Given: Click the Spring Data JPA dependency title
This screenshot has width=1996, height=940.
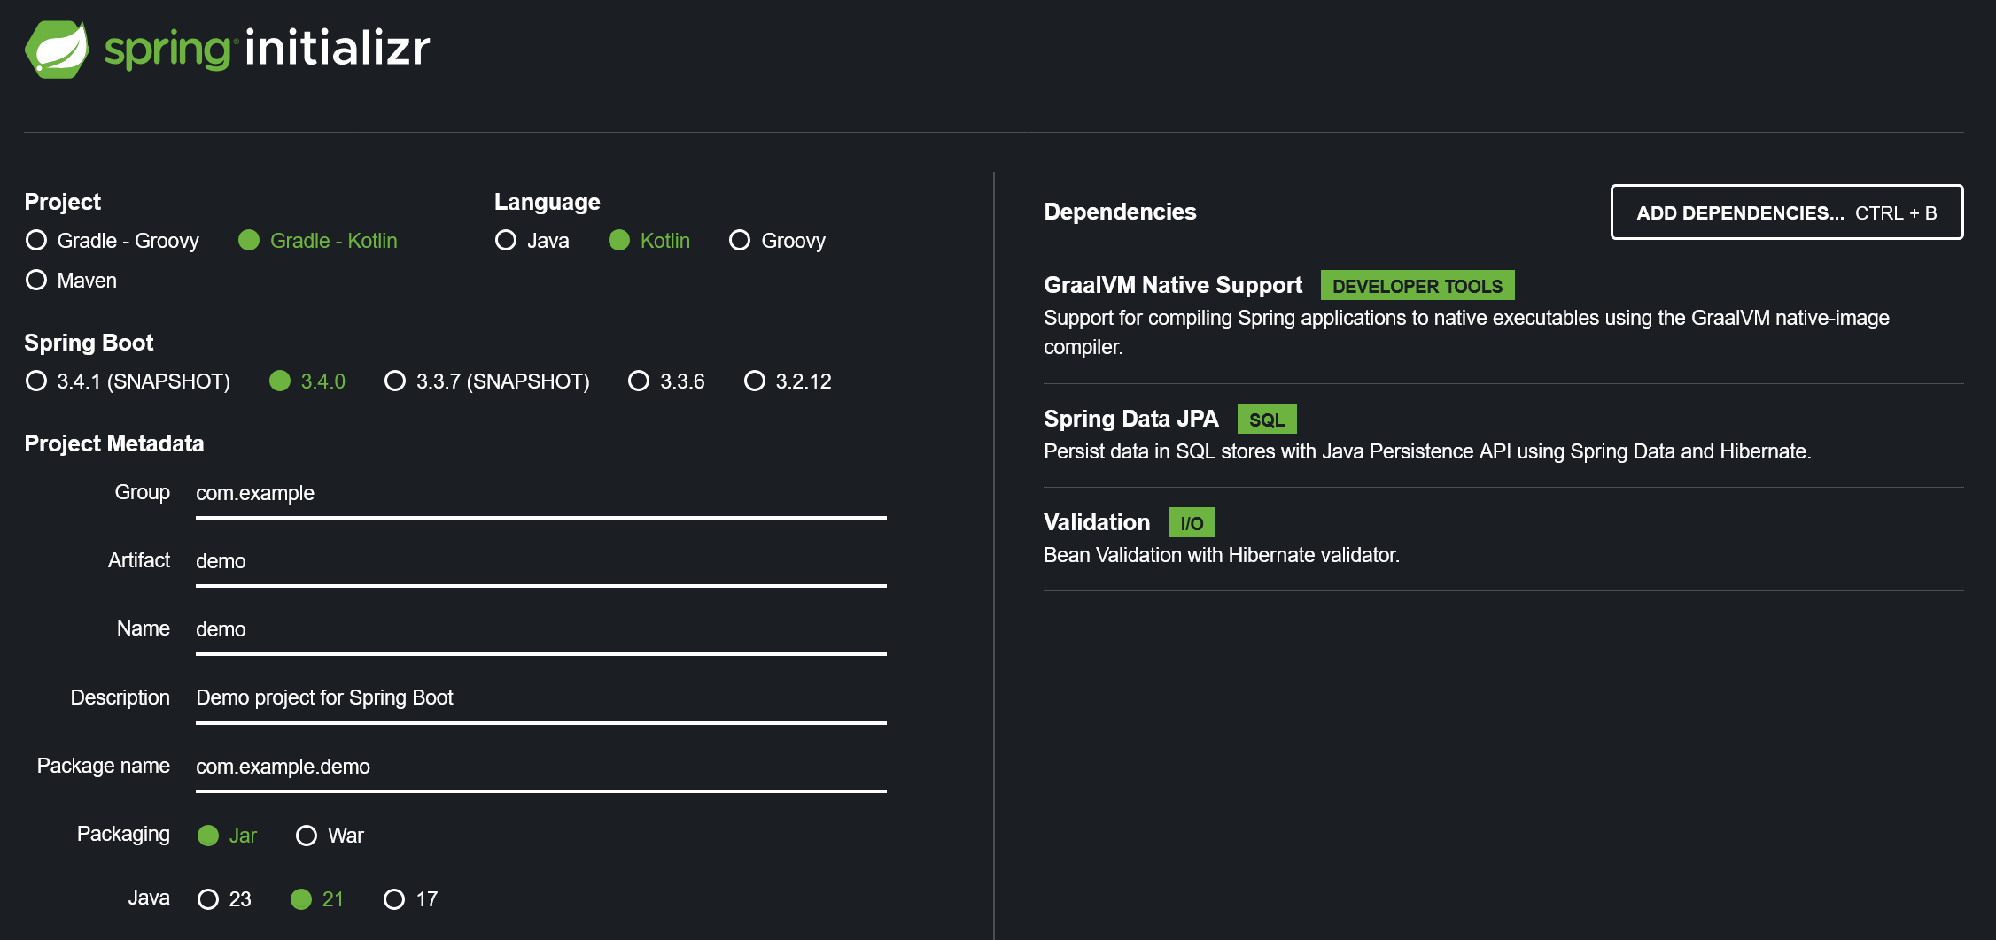Looking at the screenshot, I should [1130, 419].
